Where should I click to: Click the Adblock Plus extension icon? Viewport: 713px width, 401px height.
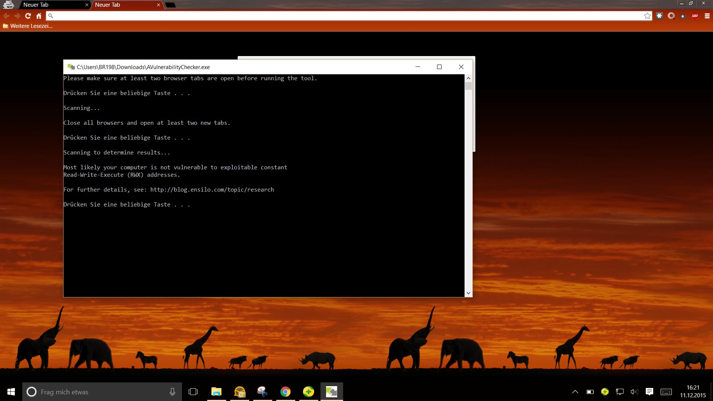click(x=695, y=16)
